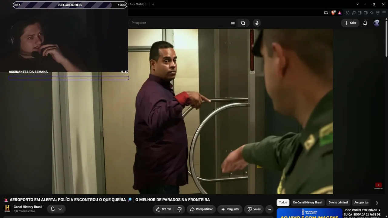Select the Aeroportos chip

click(x=361, y=203)
